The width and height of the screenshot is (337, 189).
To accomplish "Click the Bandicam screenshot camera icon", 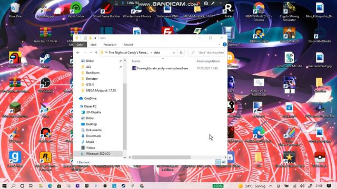I will point(206,3).
